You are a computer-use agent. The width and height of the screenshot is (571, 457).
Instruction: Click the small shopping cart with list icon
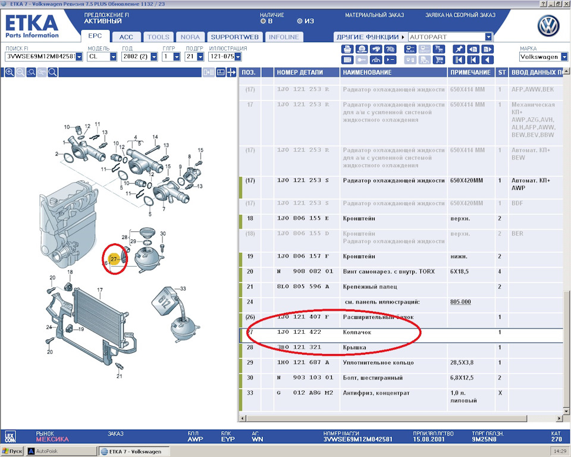pos(439,49)
